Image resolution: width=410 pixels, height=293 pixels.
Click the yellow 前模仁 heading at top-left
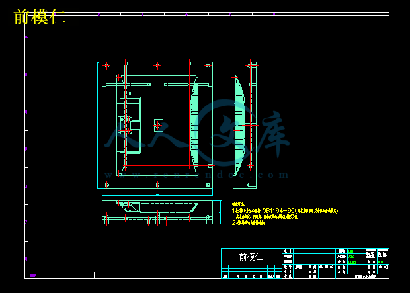[x=39, y=17]
